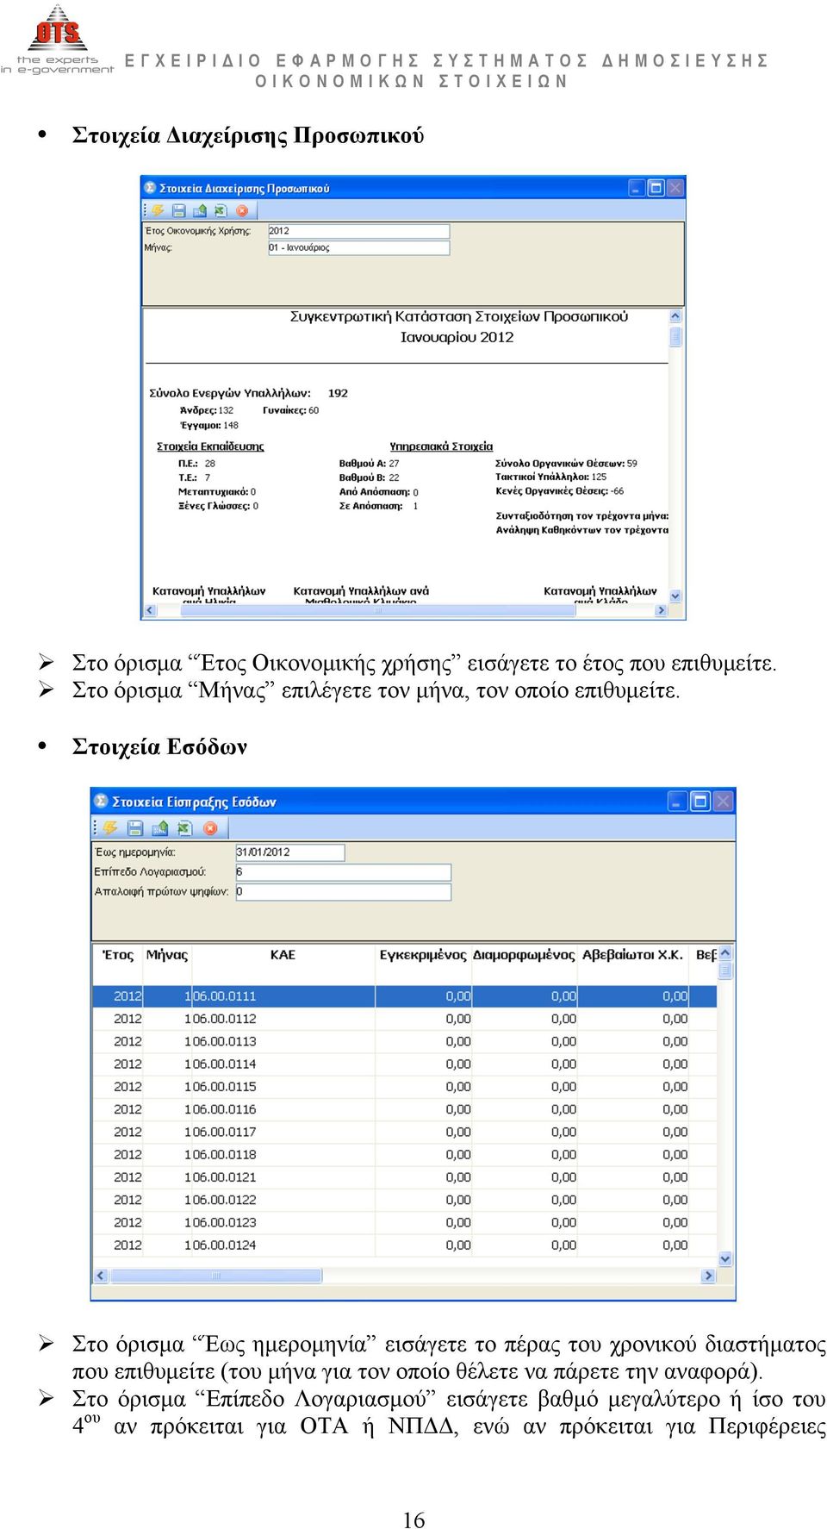Click the Excel export icon in Personnel window toolbar
The height and width of the screenshot is (1529, 827).
(221, 210)
